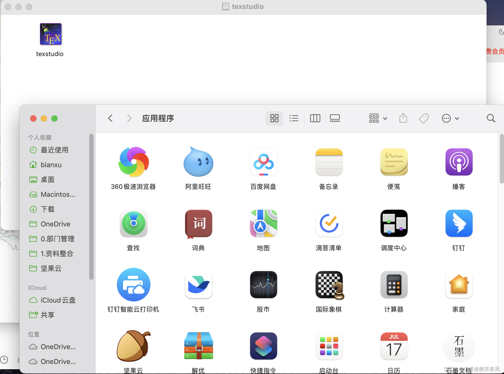The height and width of the screenshot is (374, 504).
Task: Switch to column view
Action: [315, 118]
